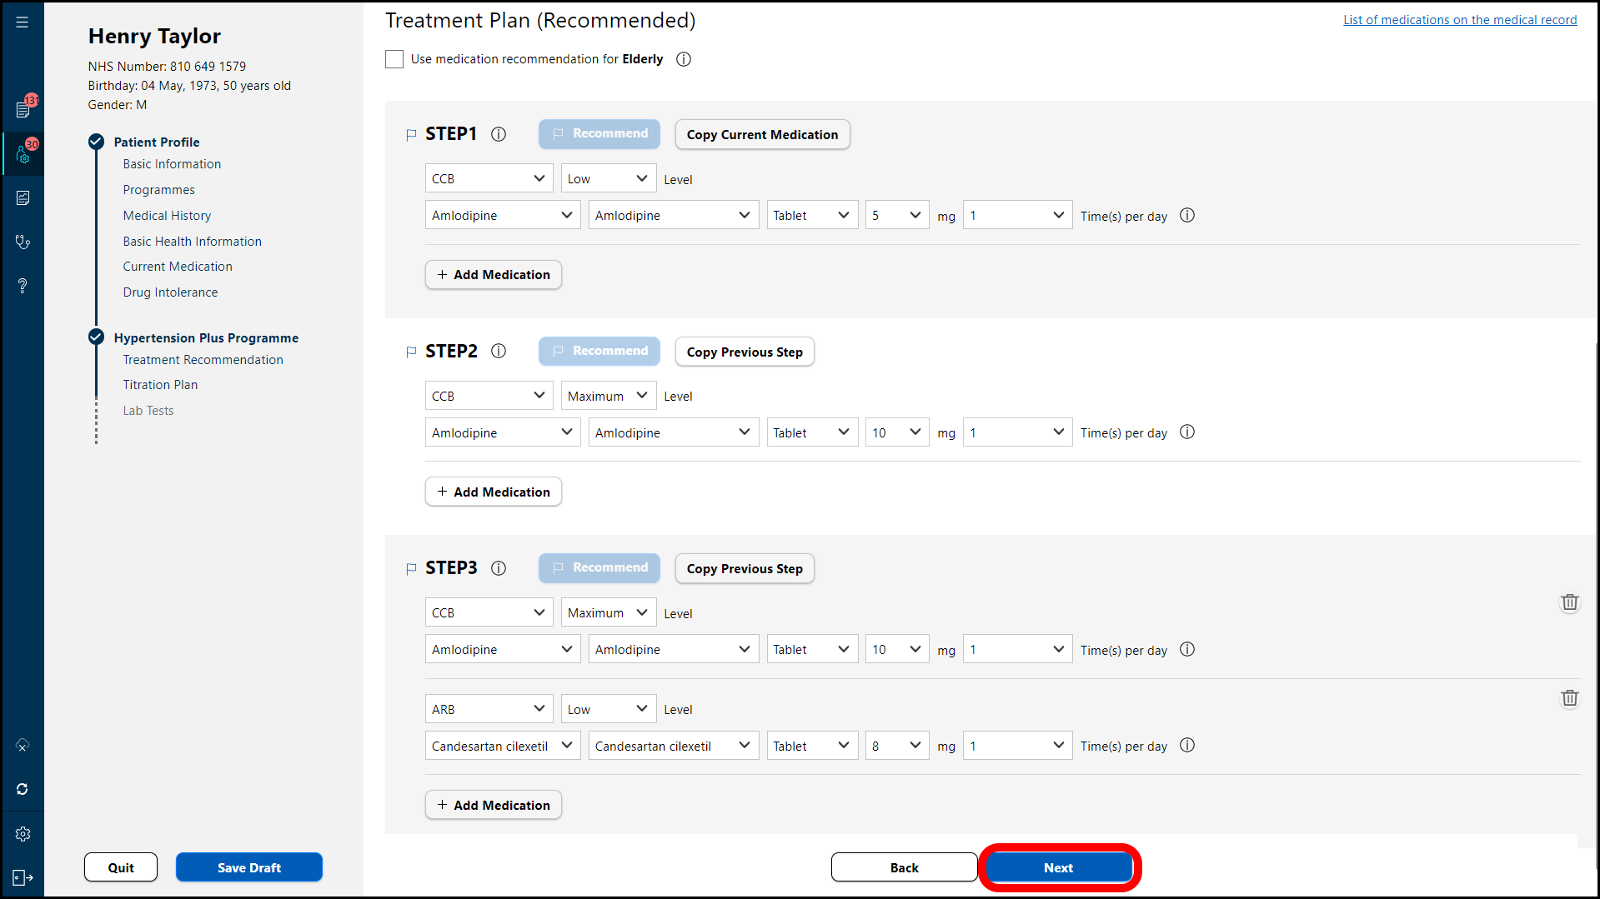Enable medication recommendation for Elderly checkbox
1600x899 pixels.
(x=394, y=59)
